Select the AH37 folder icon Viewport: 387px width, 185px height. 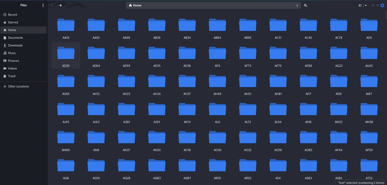point(187,81)
